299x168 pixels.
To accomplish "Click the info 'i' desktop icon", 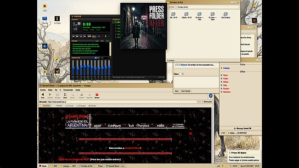I will pos(57,18).
